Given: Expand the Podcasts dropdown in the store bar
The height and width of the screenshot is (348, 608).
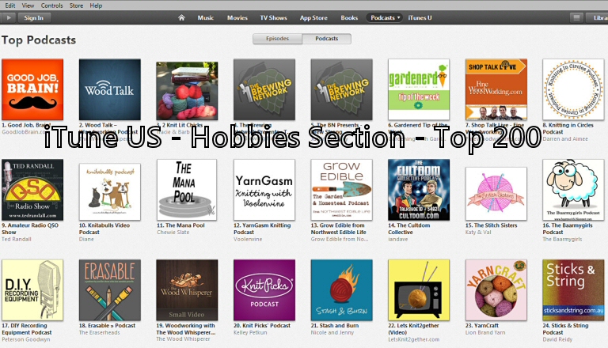Looking at the screenshot, I should coord(386,17).
